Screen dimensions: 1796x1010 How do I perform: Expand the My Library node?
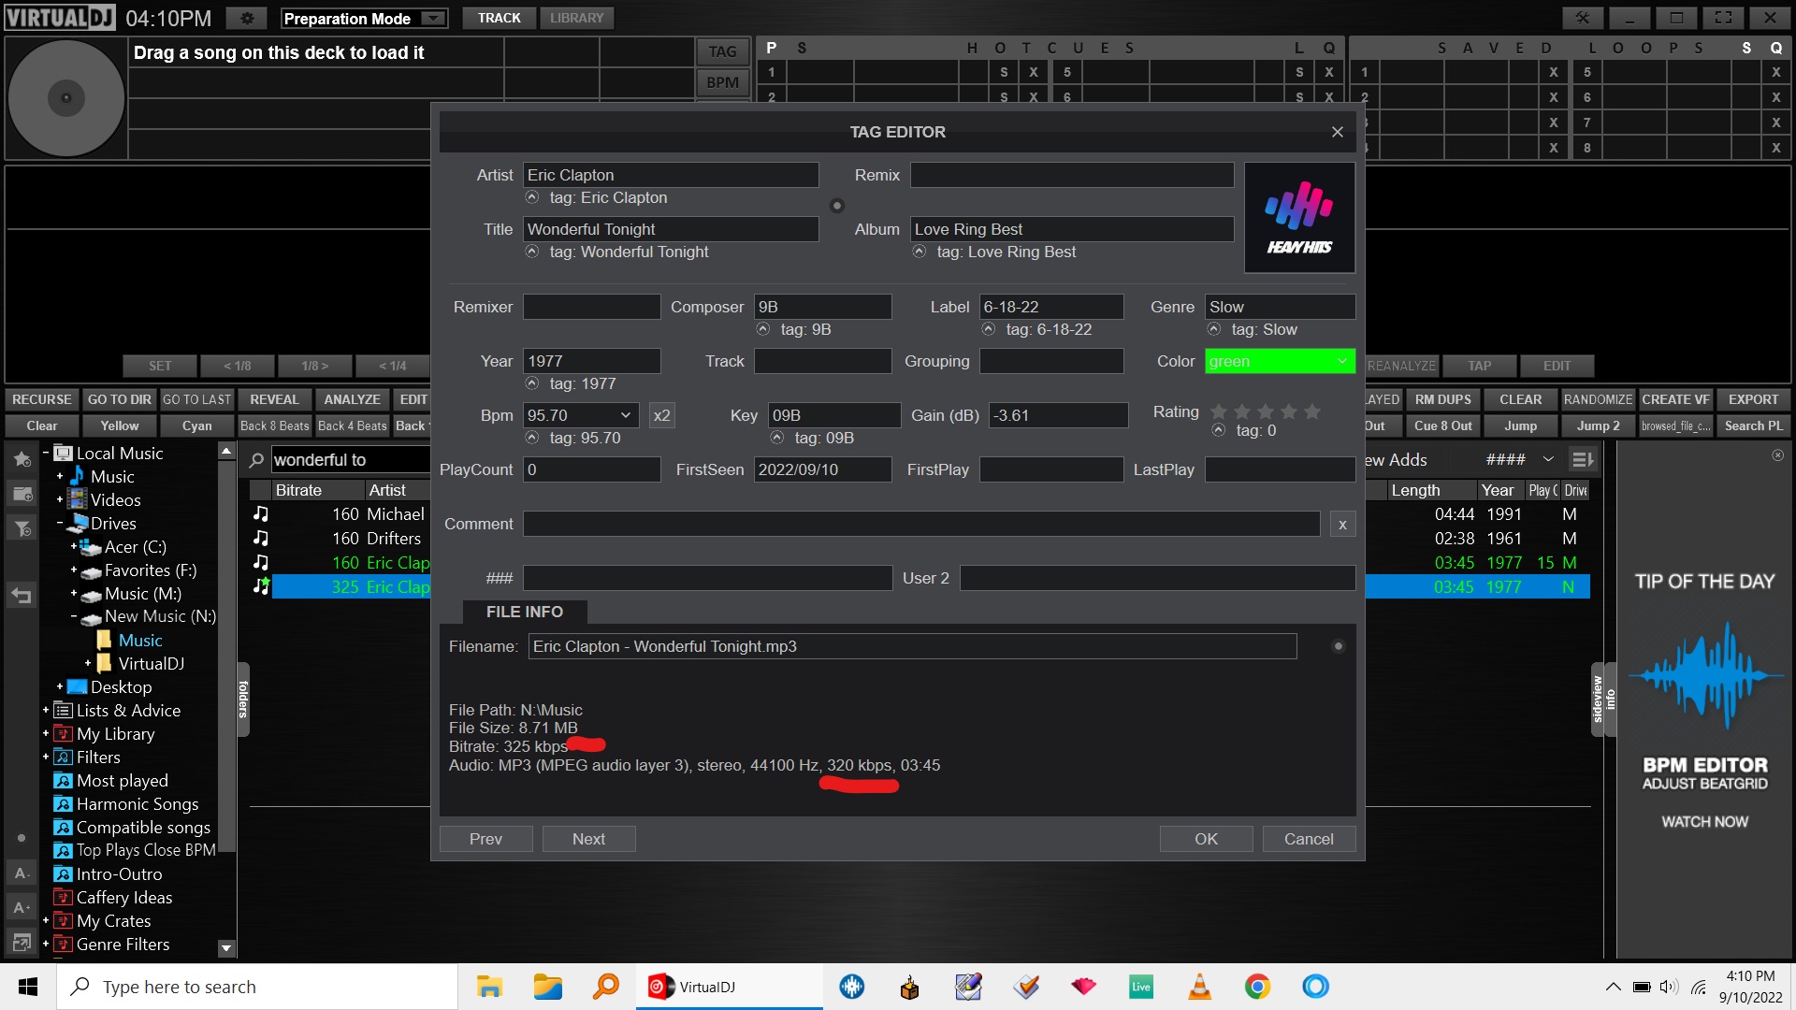click(45, 734)
